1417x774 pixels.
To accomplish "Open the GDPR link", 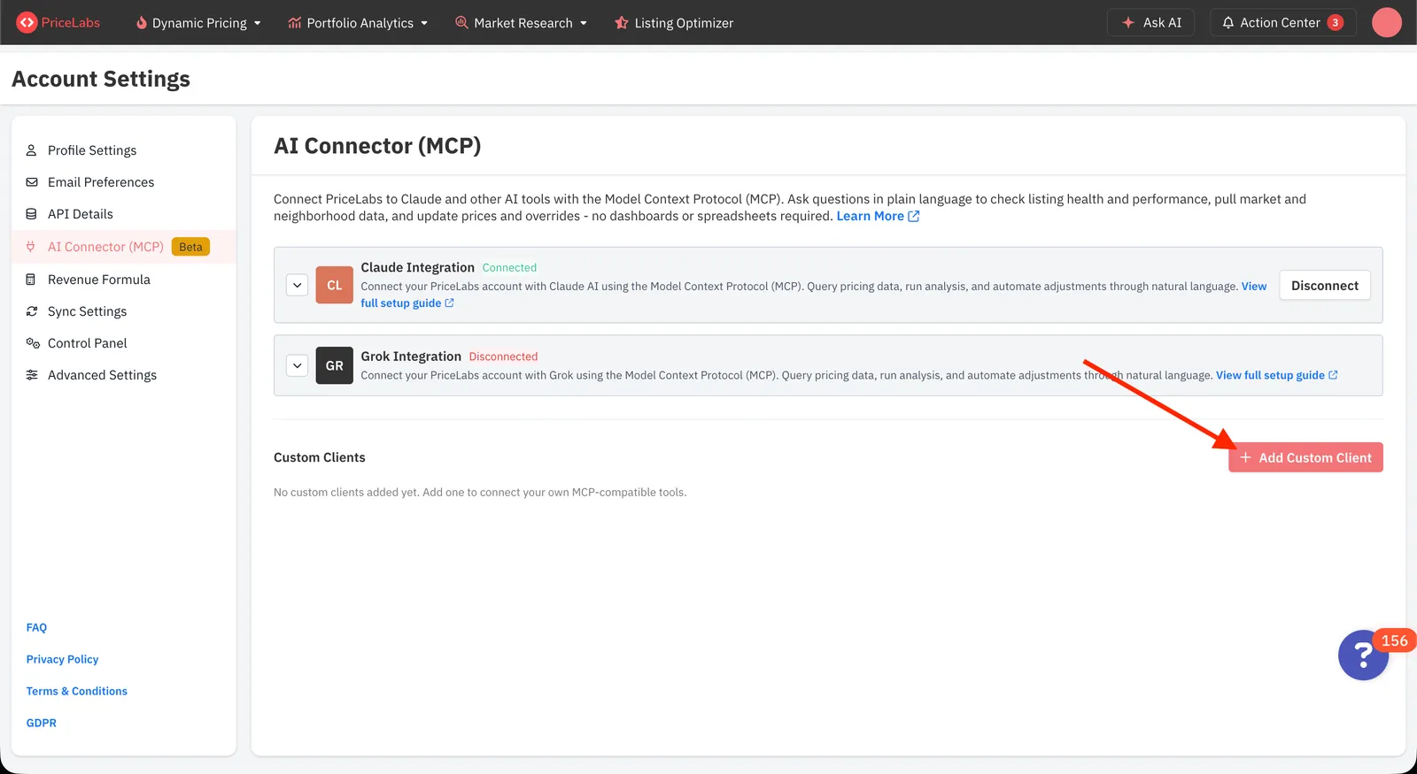I will coord(41,723).
